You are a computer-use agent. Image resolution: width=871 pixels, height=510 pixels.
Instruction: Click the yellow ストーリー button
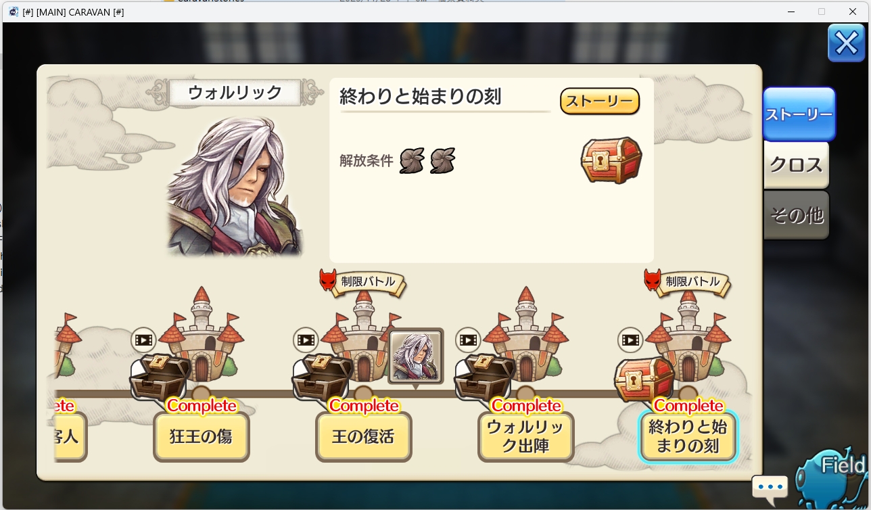pos(600,101)
